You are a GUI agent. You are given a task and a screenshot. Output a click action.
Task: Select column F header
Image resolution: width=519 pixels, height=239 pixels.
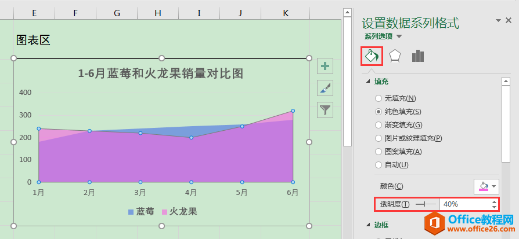pyautogui.click(x=75, y=13)
